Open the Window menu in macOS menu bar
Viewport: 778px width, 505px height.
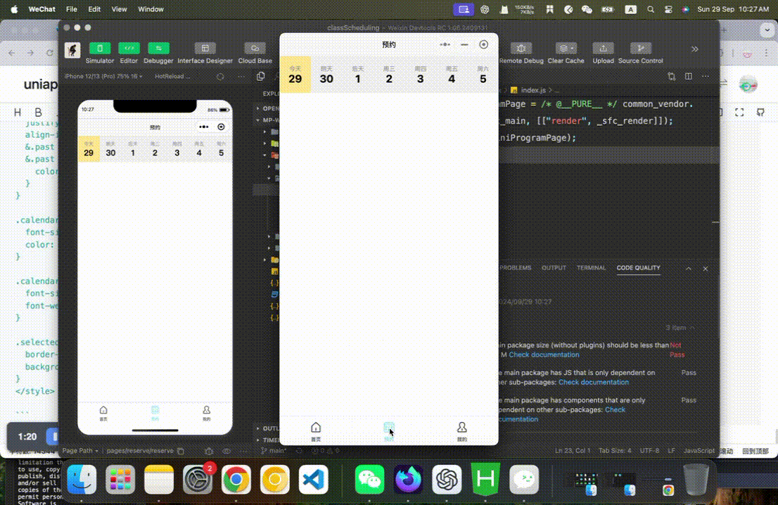click(x=151, y=9)
